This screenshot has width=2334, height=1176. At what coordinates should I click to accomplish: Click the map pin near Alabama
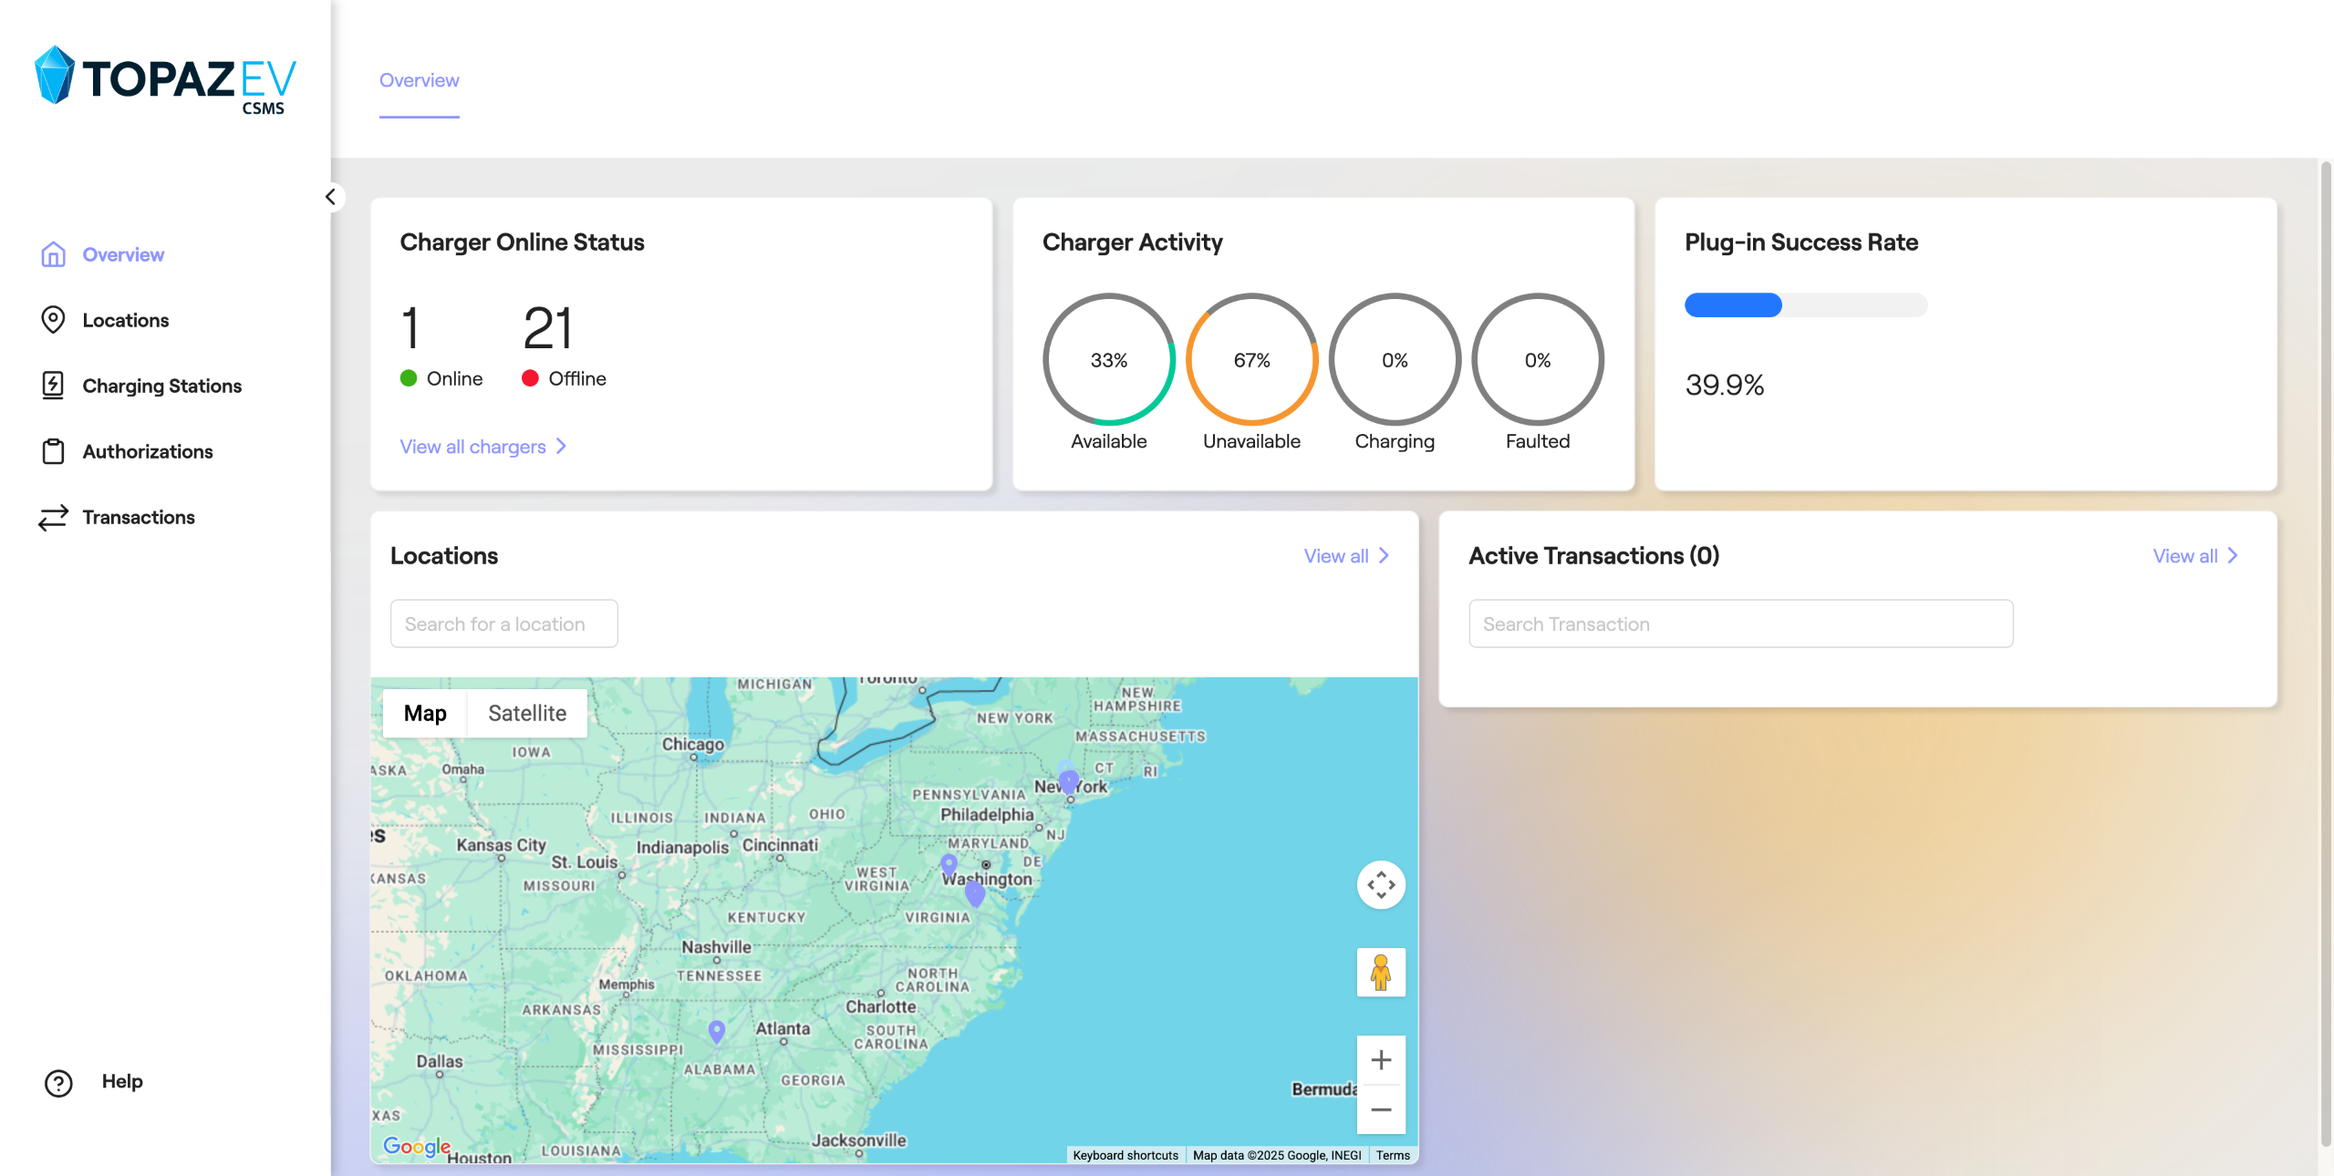[717, 1030]
